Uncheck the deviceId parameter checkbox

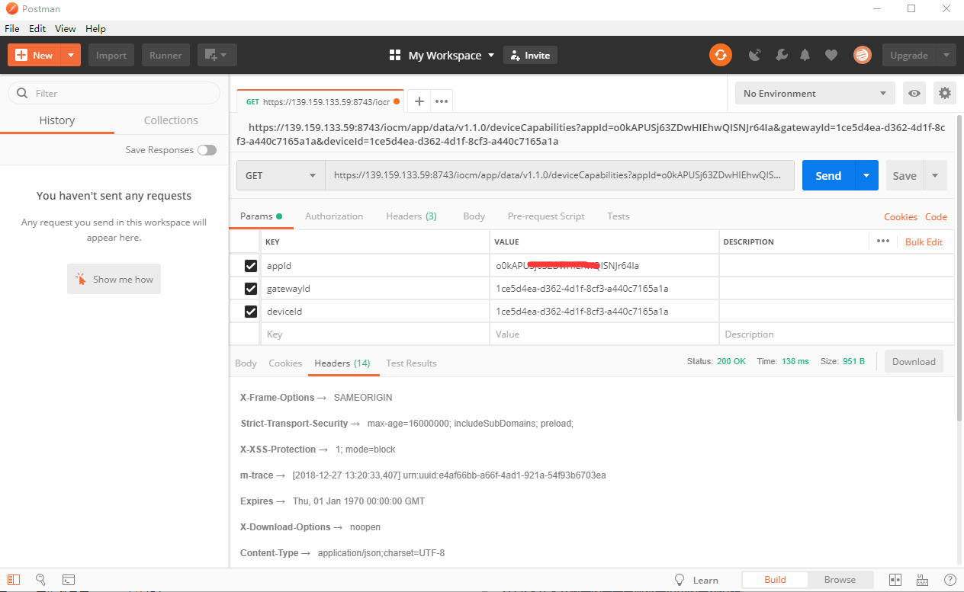click(x=250, y=312)
